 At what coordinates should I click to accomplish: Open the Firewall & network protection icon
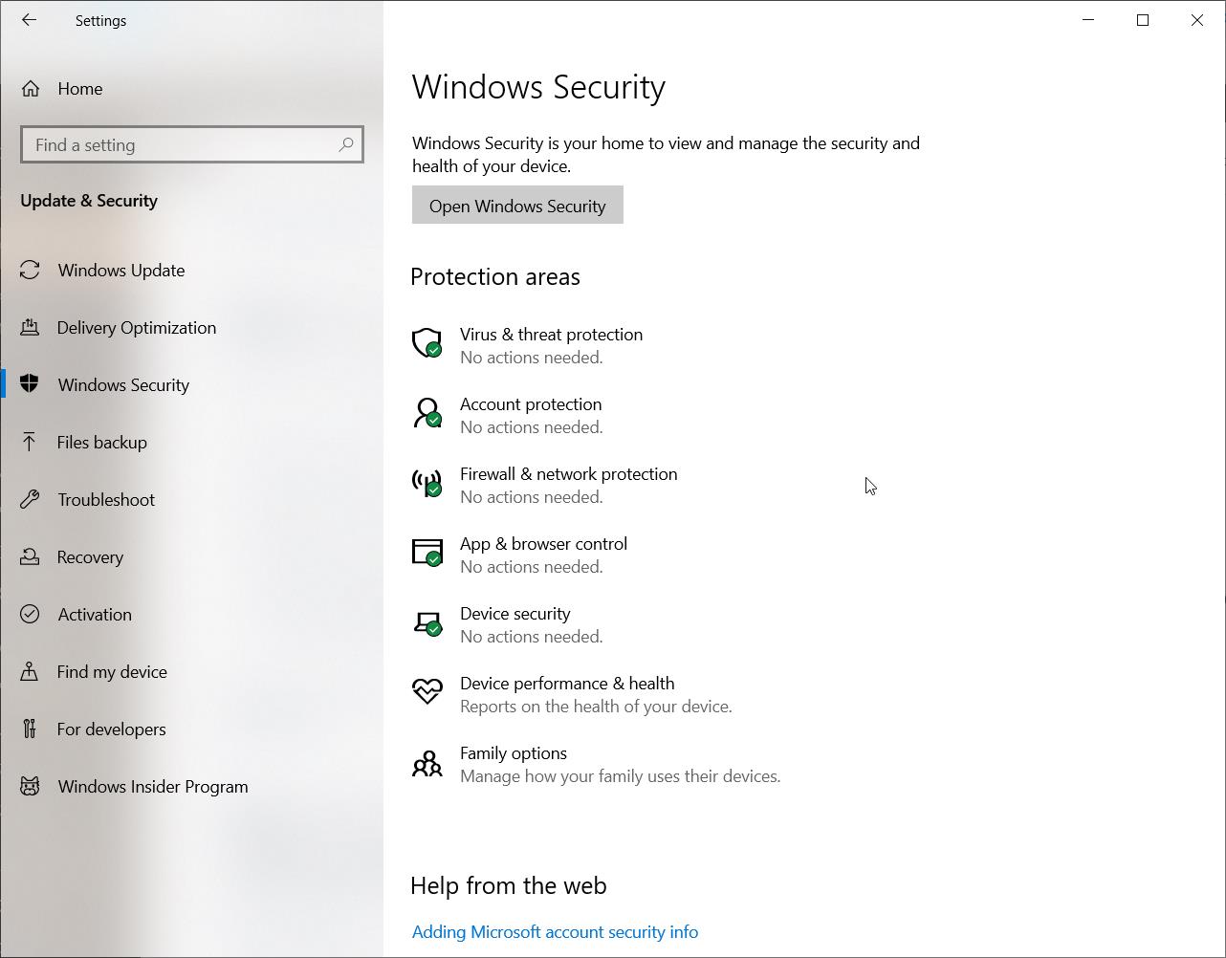point(427,484)
